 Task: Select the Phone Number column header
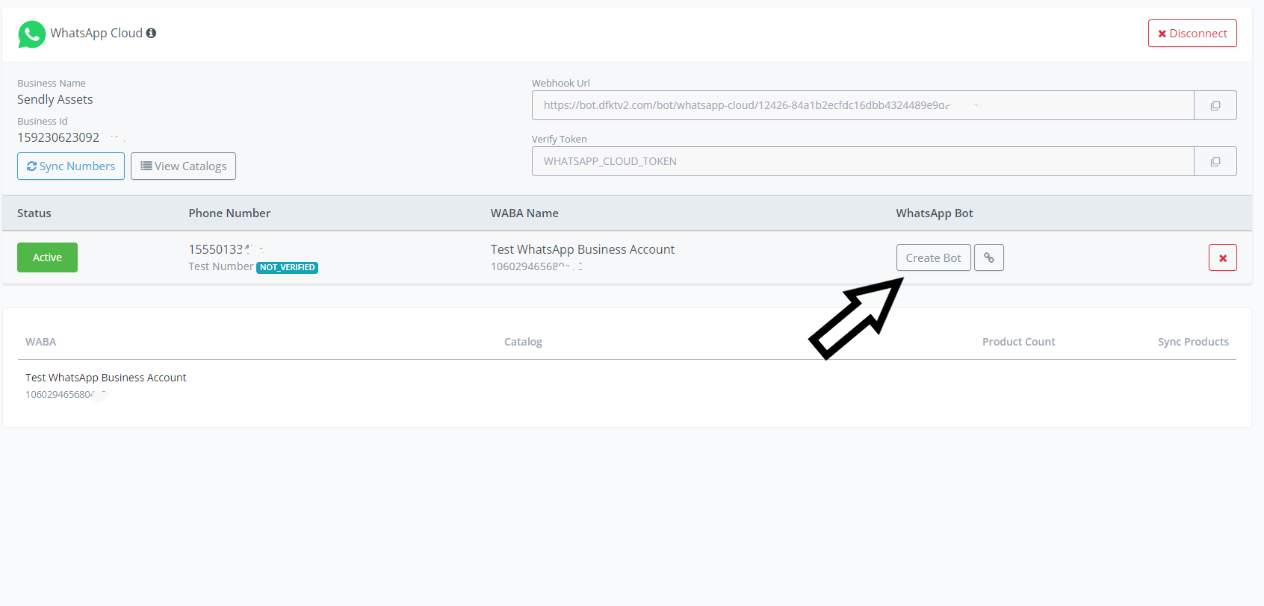tap(229, 213)
